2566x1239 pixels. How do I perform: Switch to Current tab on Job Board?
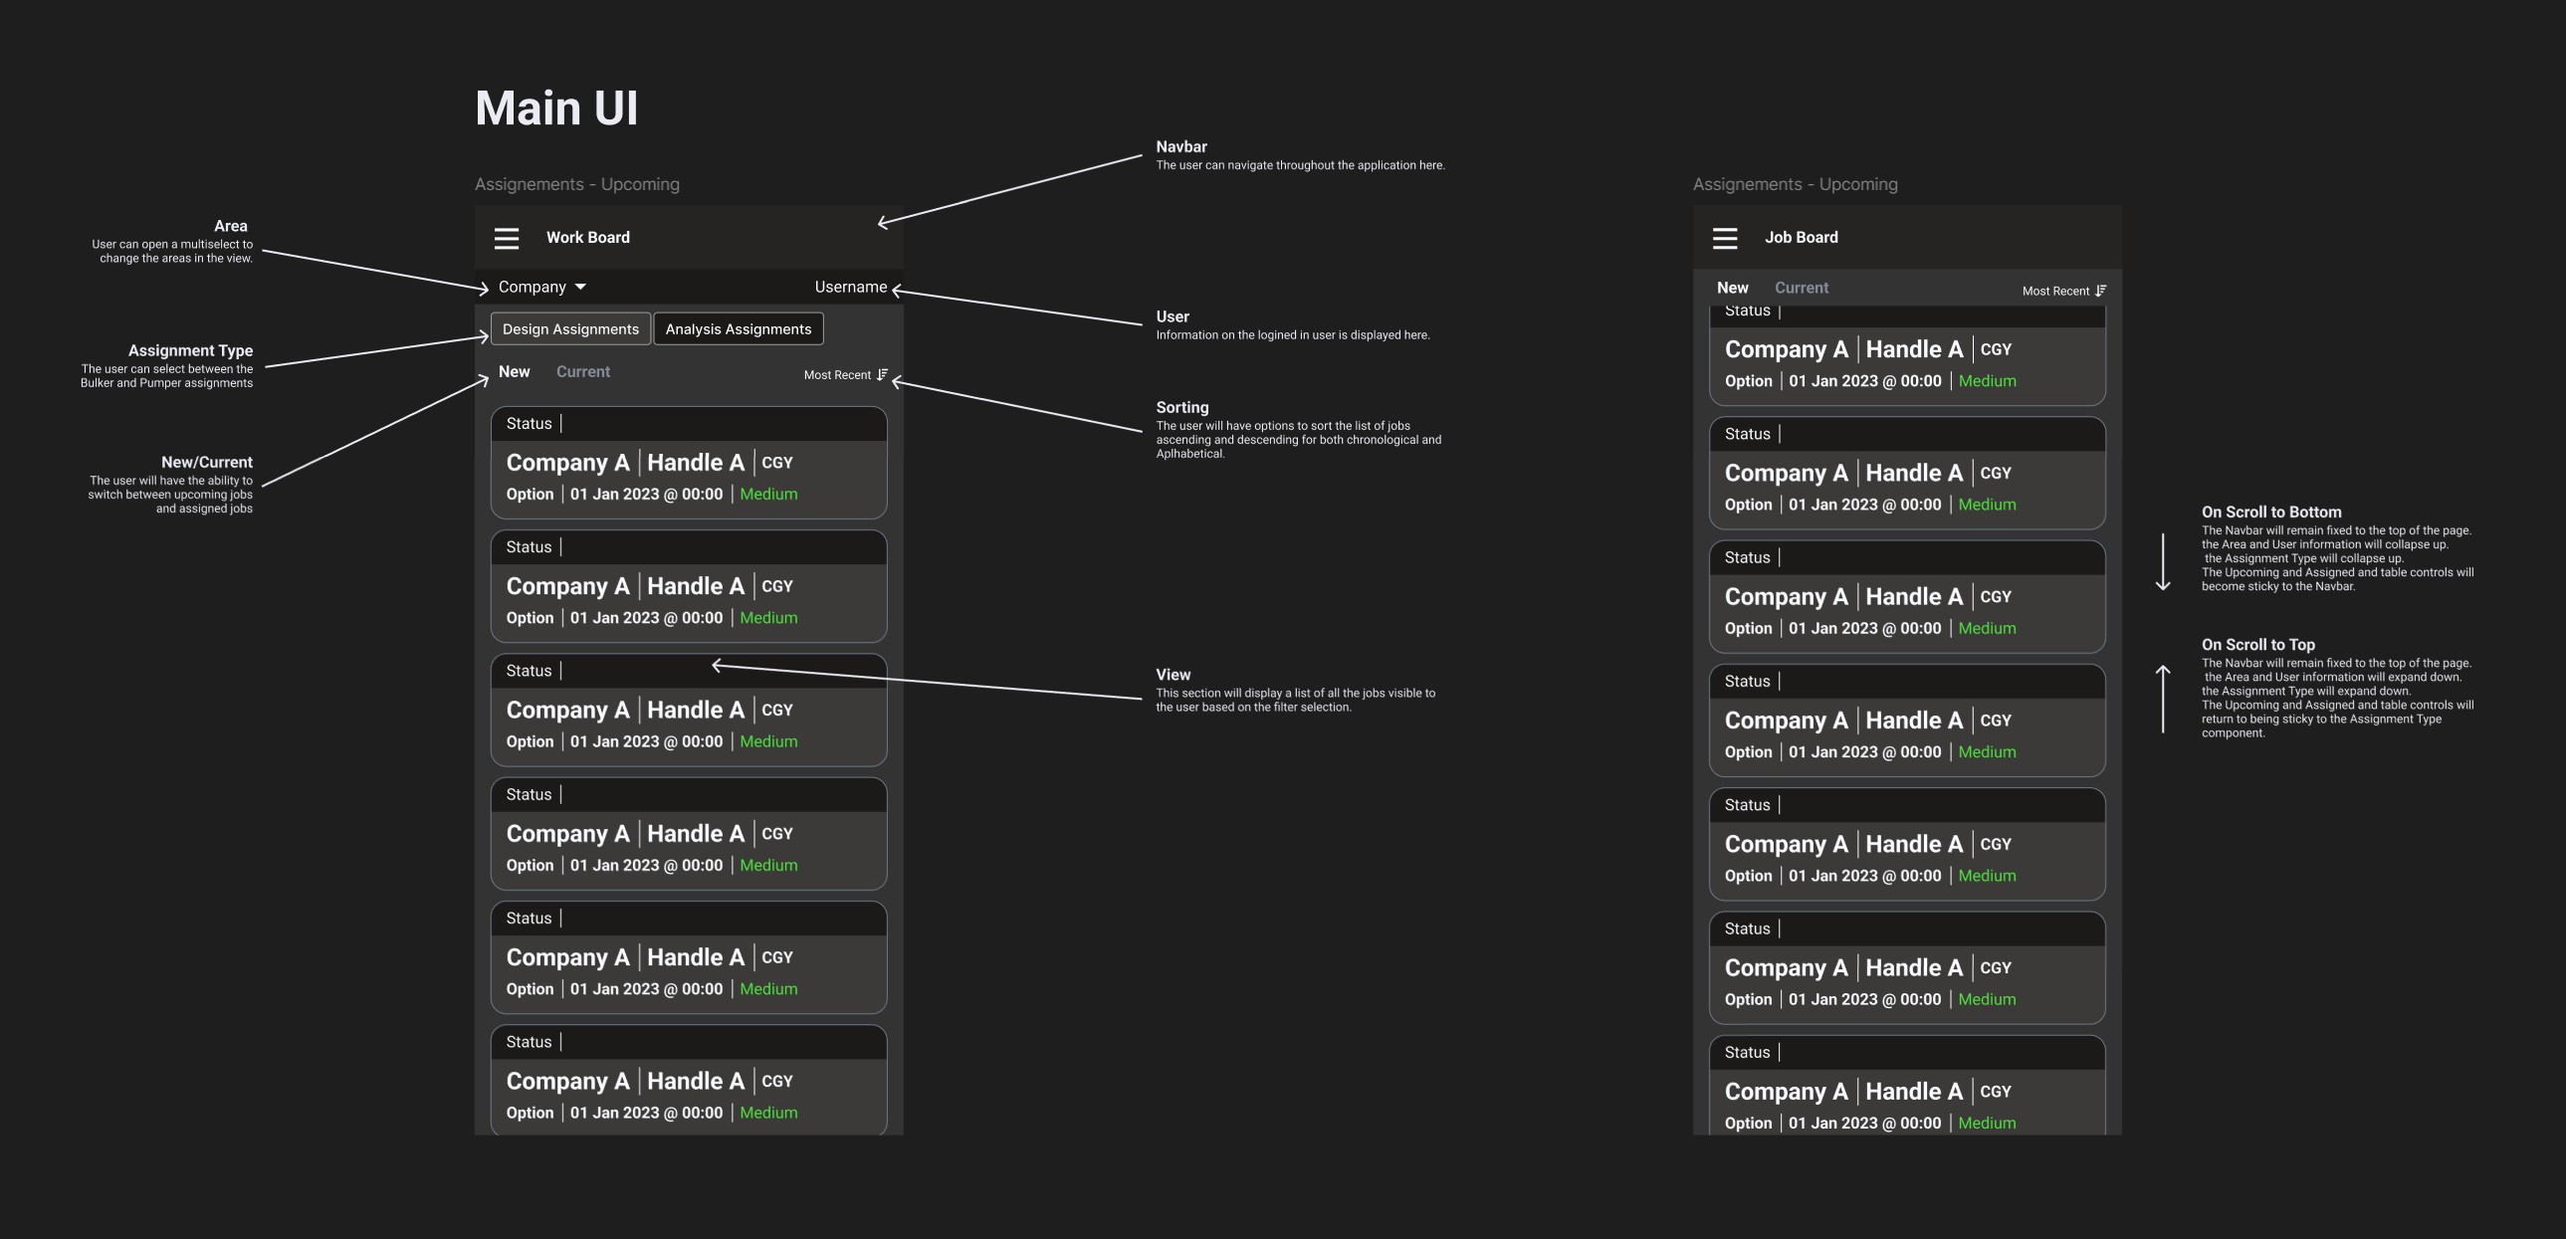[x=1801, y=288]
